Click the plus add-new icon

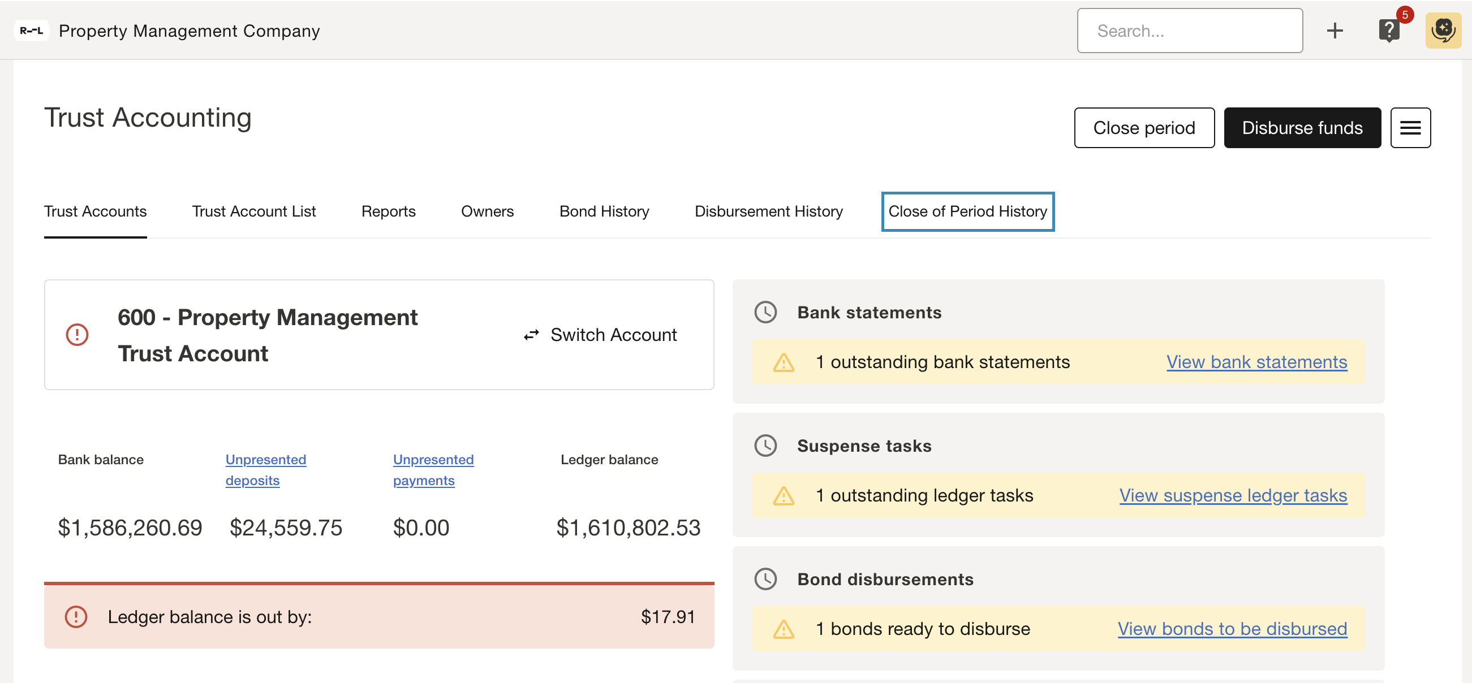(1335, 31)
